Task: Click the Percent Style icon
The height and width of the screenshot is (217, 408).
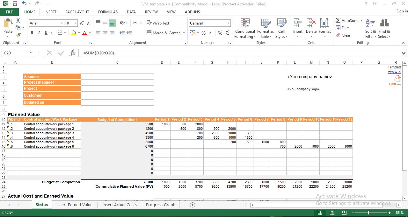Action: coord(203,33)
